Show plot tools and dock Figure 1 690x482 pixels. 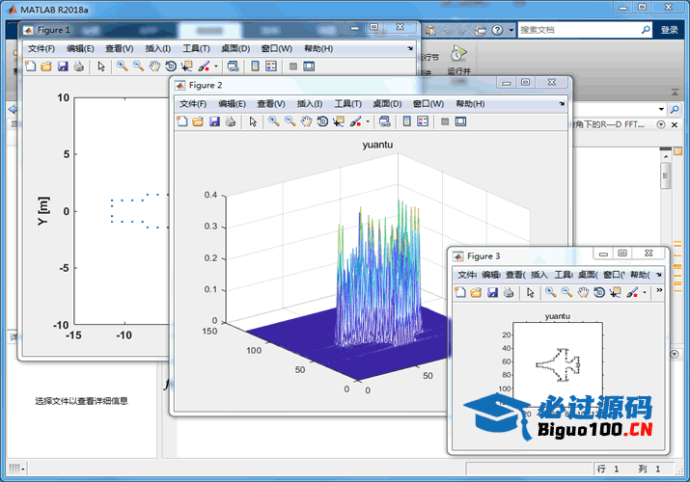(309, 67)
